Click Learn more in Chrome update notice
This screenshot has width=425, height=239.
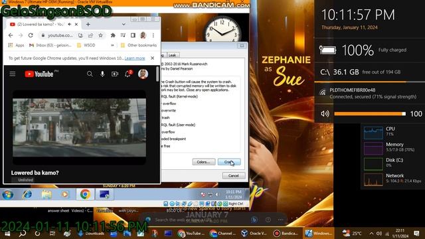(135, 58)
